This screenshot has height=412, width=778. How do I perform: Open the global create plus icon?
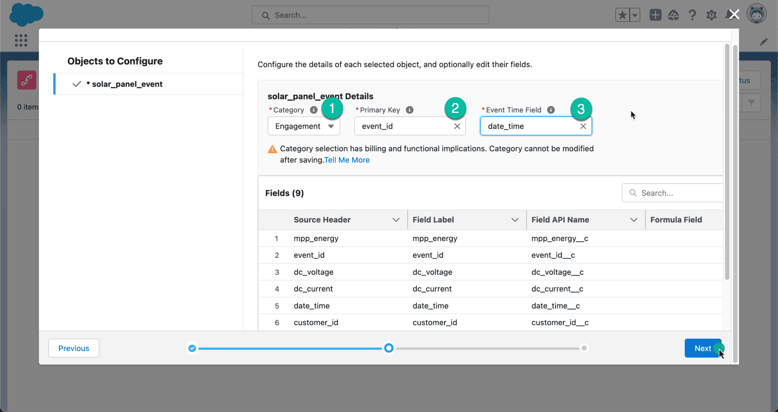tap(655, 15)
